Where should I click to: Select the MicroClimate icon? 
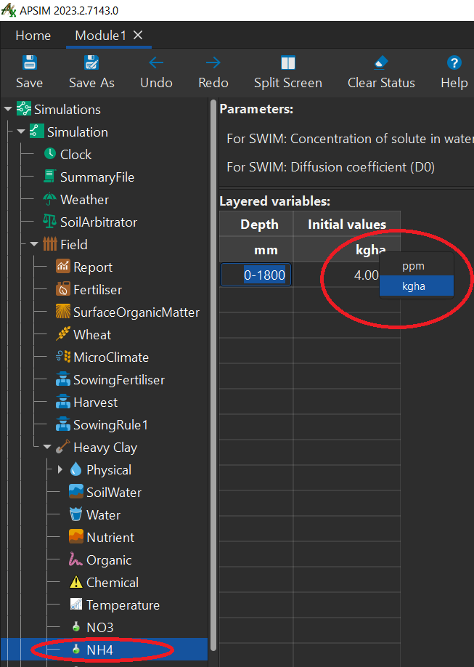(x=63, y=357)
